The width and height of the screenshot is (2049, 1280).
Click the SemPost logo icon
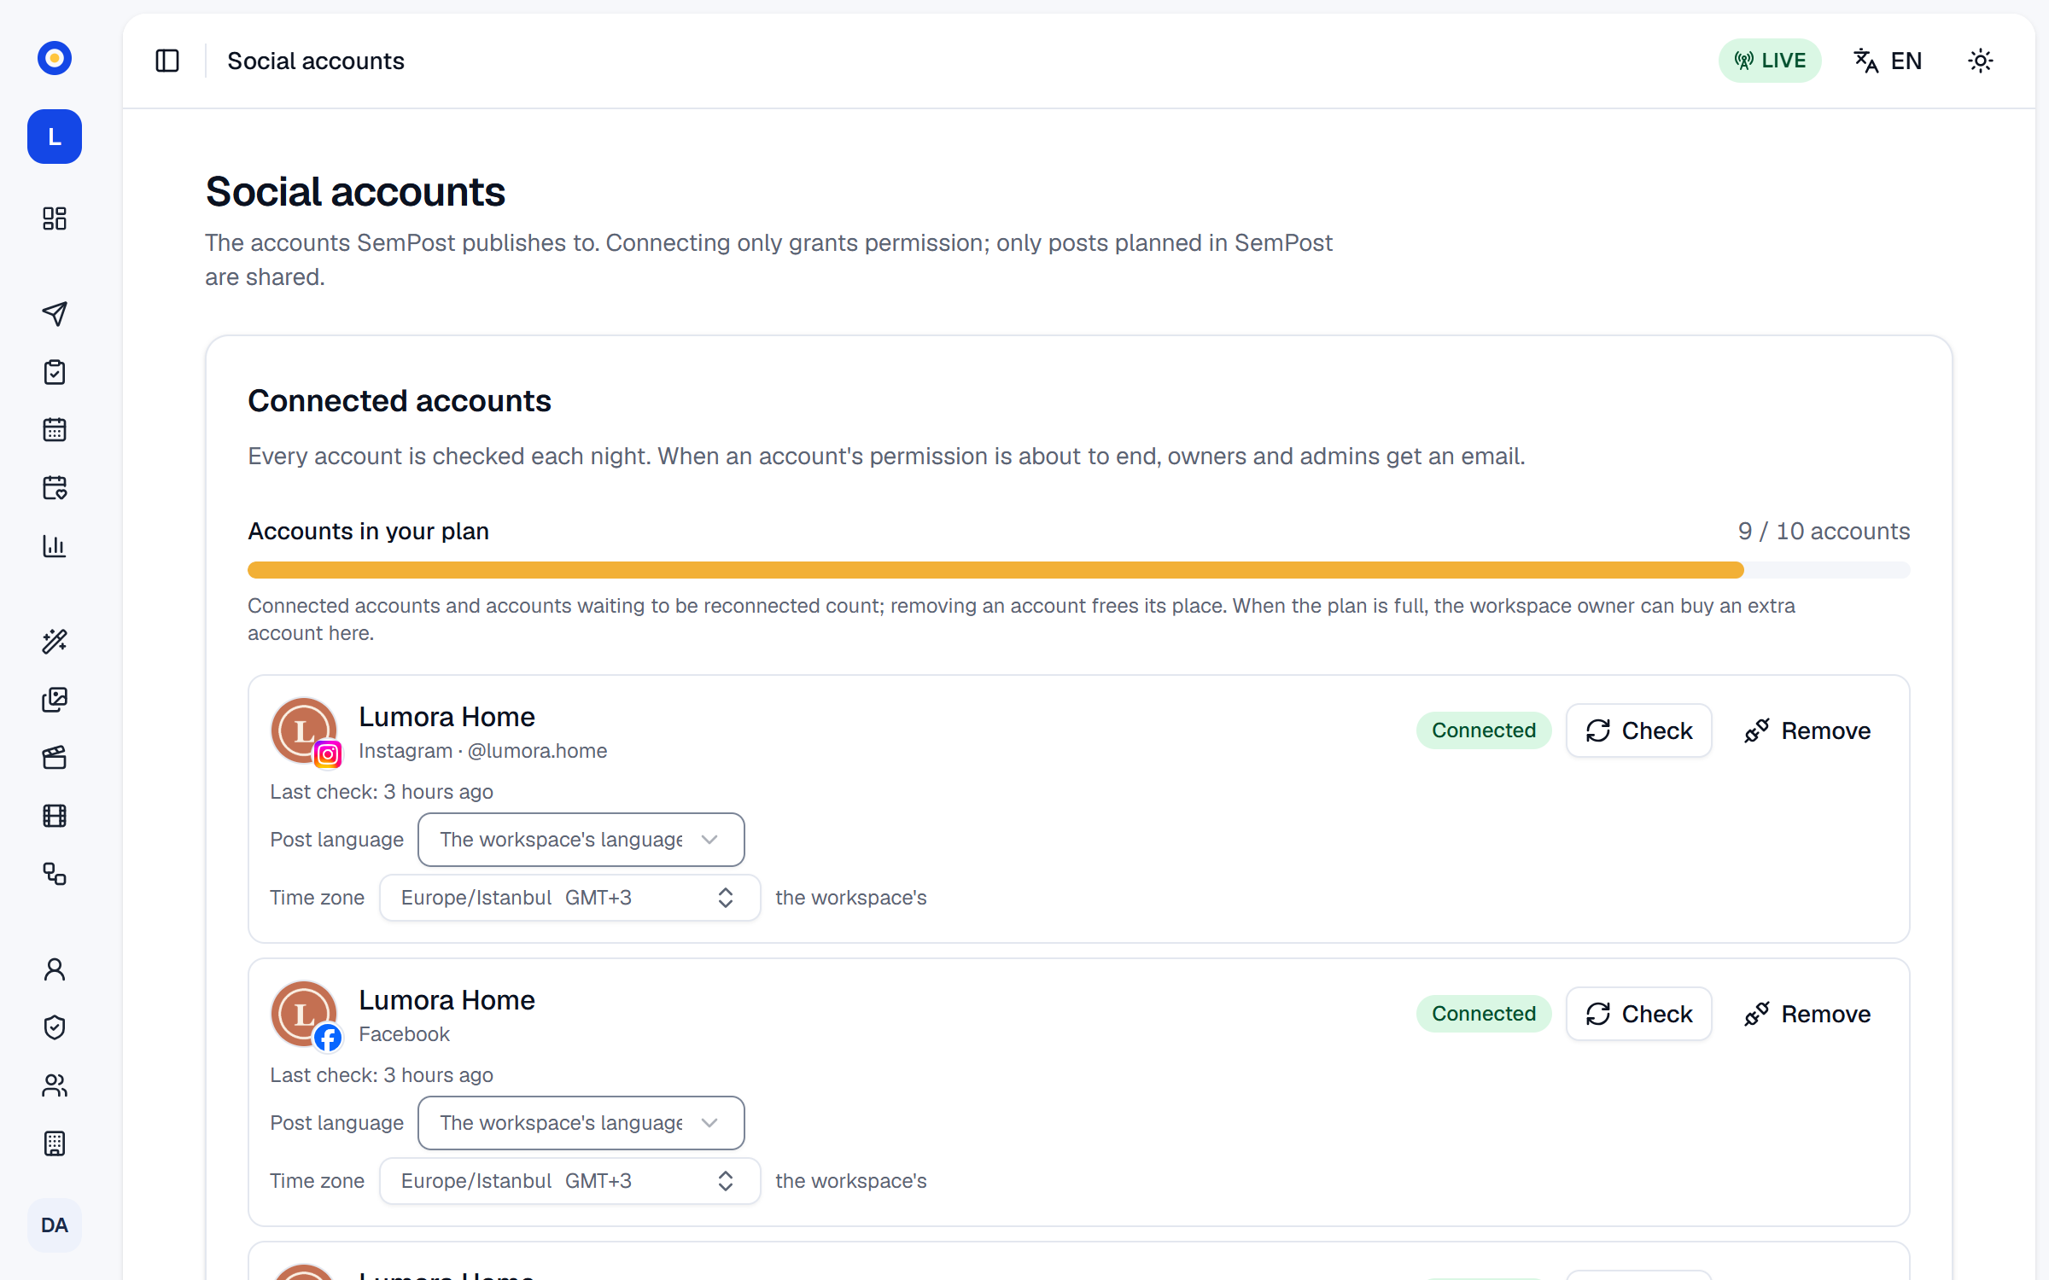(55, 58)
